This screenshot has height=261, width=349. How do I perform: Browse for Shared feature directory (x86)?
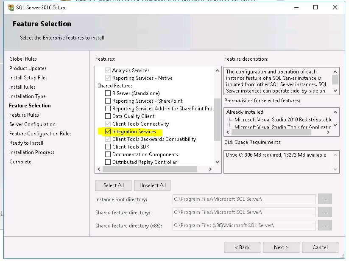coord(325,225)
